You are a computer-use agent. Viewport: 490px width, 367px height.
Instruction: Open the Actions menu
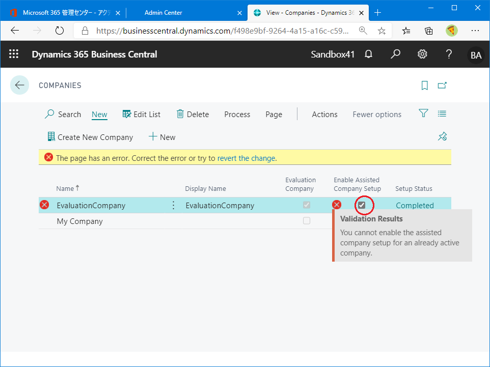click(x=324, y=115)
